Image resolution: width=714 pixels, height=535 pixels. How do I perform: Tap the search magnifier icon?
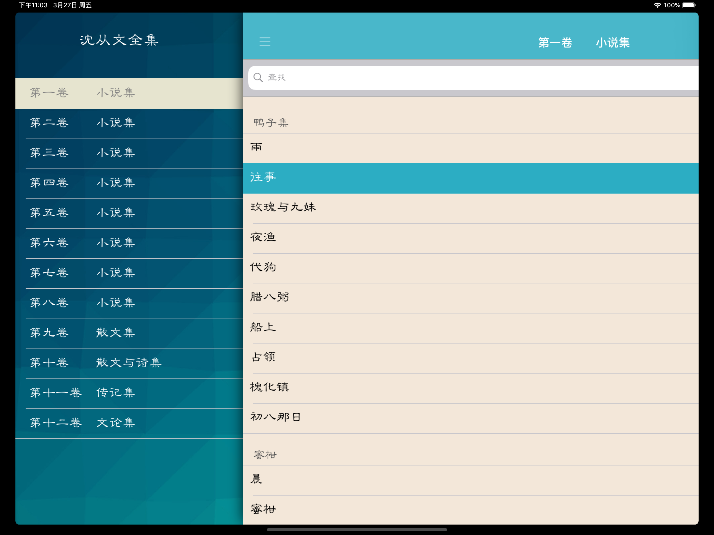(258, 77)
